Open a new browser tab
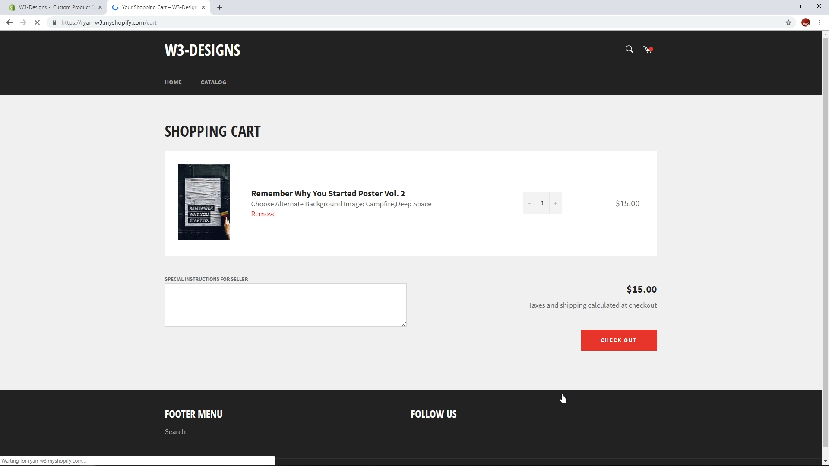The width and height of the screenshot is (829, 466). 220,7
